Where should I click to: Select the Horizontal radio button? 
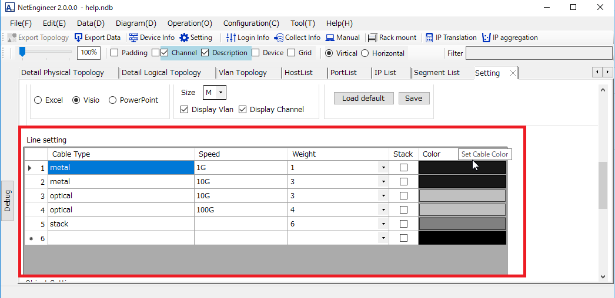pos(365,53)
